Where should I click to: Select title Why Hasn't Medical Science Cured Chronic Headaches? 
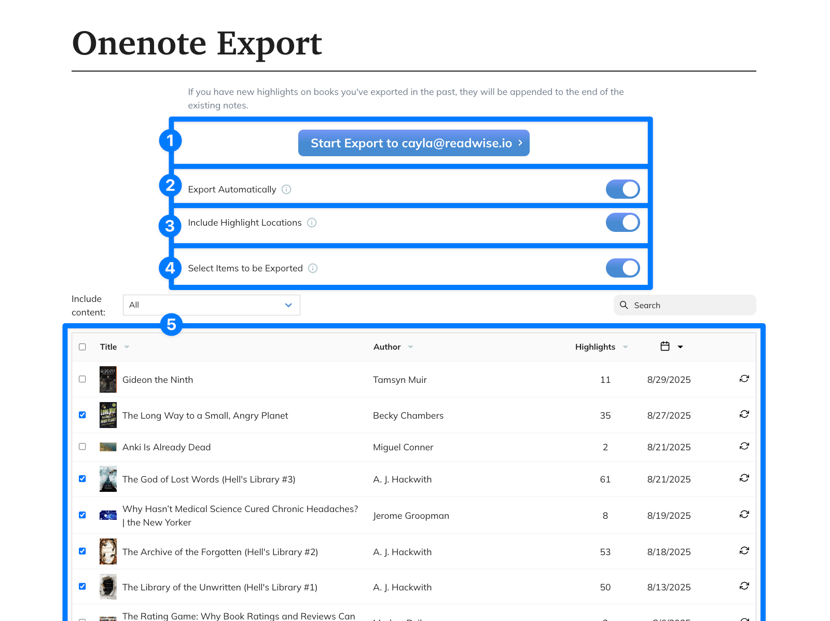click(x=240, y=516)
